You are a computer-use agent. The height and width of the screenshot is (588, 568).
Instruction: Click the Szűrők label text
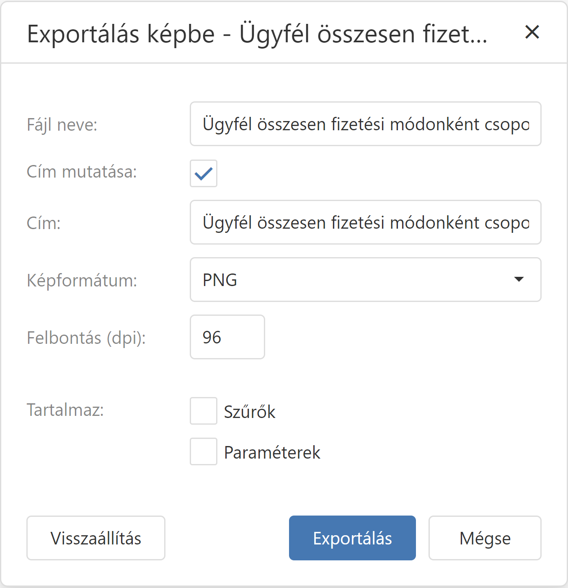[x=250, y=412]
